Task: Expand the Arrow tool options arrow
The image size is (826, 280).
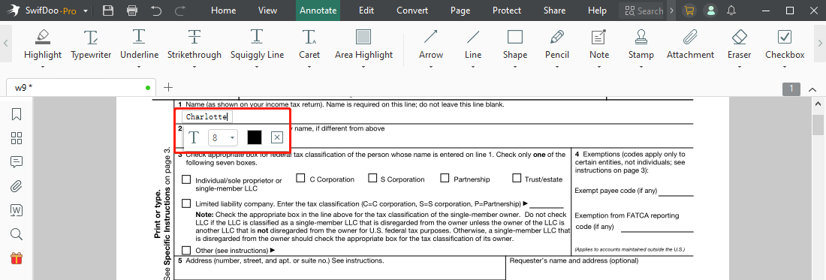Action: tap(431, 67)
